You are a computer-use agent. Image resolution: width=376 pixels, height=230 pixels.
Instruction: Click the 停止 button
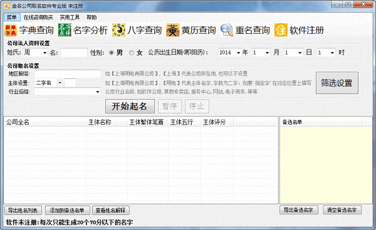pos(197,107)
